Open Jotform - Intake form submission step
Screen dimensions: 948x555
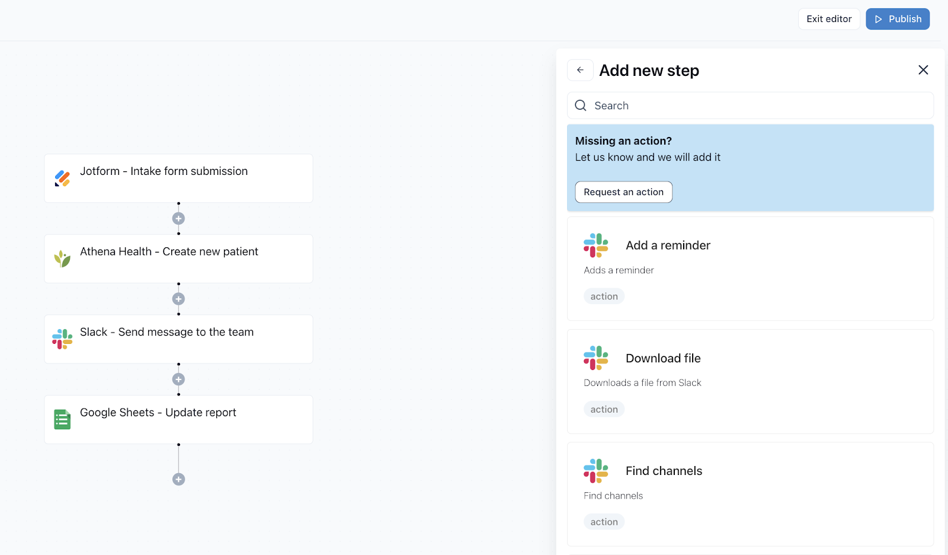coord(178,178)
